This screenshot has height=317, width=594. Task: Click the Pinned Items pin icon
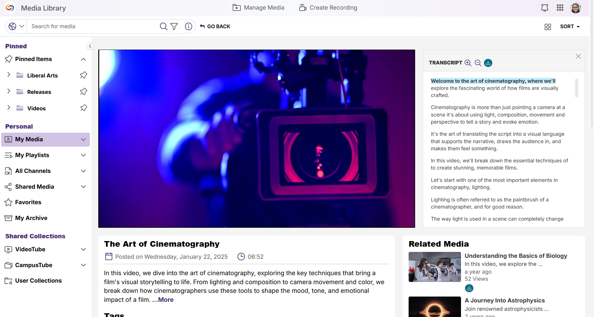(x=9, y=59)
